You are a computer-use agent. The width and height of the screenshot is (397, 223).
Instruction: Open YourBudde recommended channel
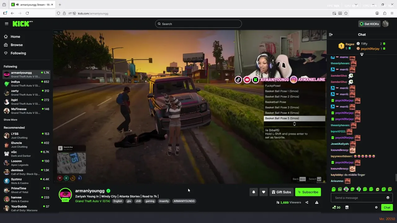coord(26,208)
